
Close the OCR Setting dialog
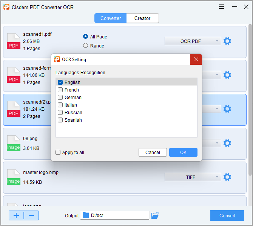pyautogui.click(x=196, y=59)
